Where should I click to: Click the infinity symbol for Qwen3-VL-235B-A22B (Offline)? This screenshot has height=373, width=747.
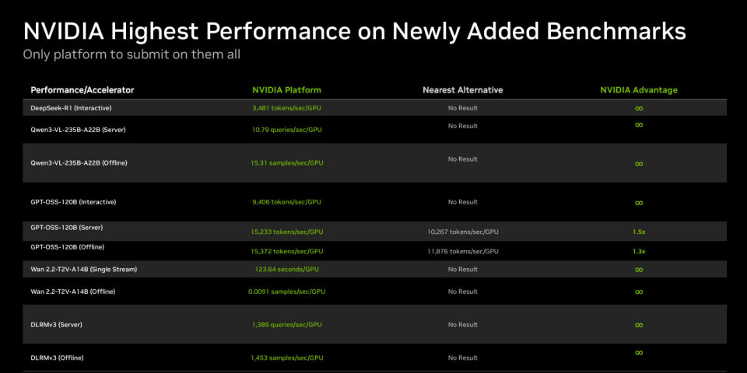tap(639, 163)
